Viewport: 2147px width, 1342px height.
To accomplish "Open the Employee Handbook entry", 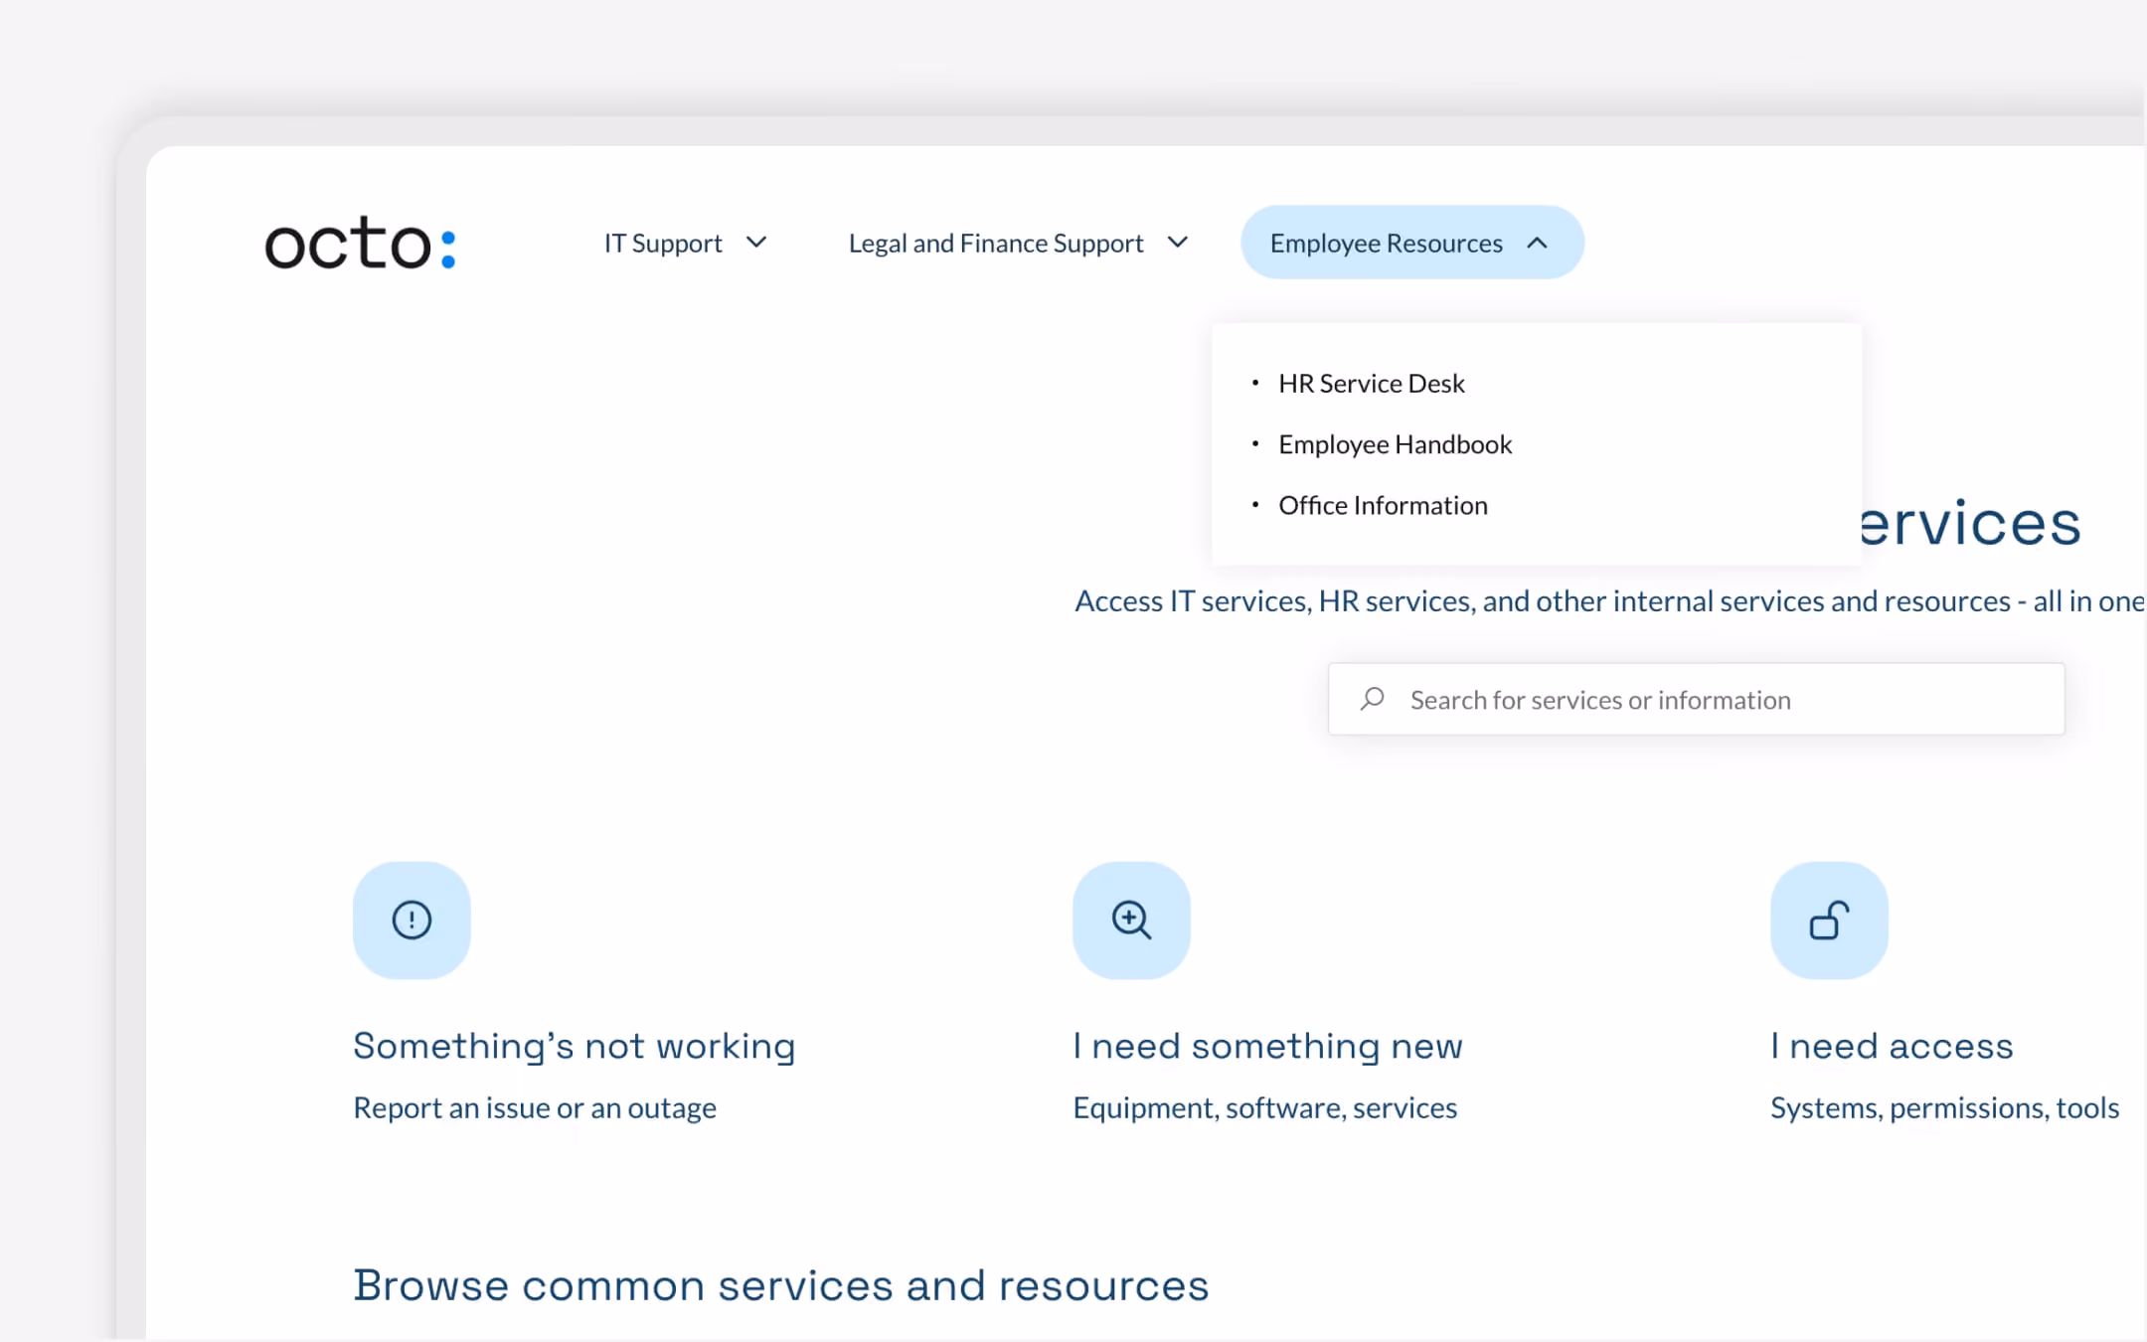I will 1395,444.
